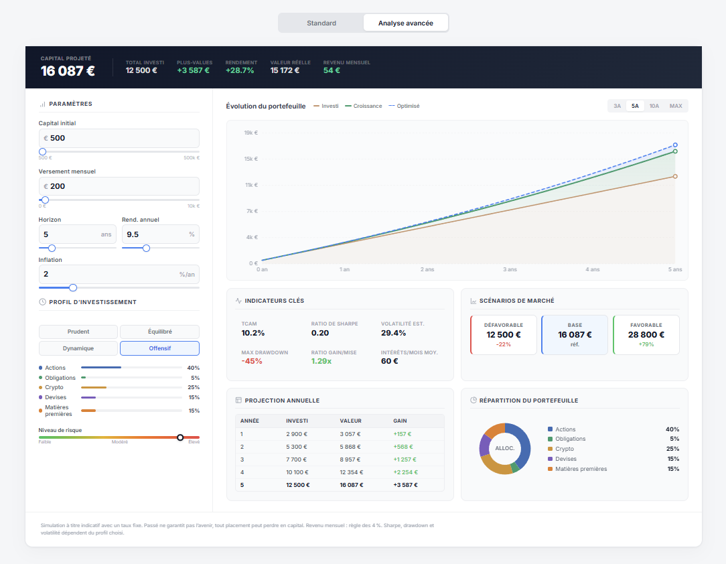The image size is (726, 564).
Task: Select the 10A time range
Action: (654, 106)
